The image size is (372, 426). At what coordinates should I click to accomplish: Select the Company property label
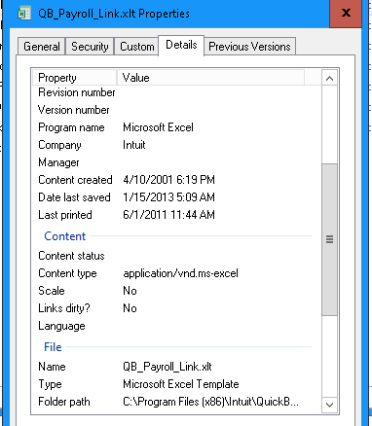pyautogui.click(x=59, y=145)
